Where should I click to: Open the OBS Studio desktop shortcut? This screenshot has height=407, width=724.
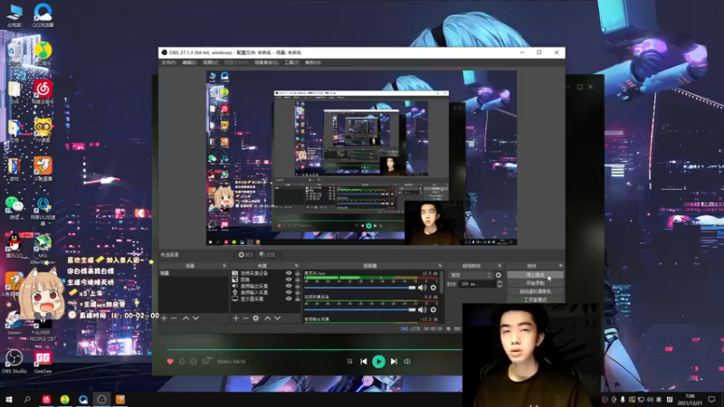coord(14,362)
